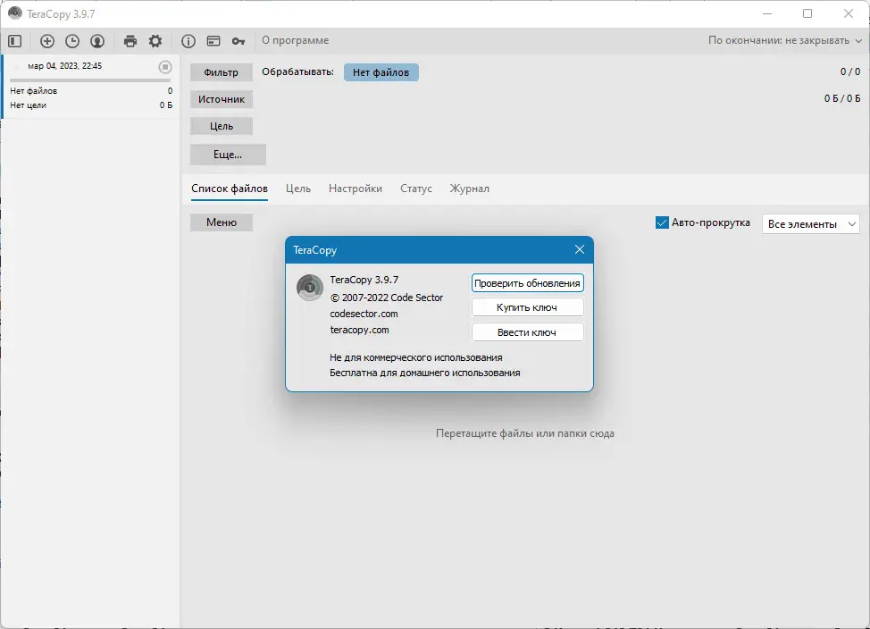Image resolution: width=870 pixels, height=629 pixels.
Task: Open the Настройки tab
Action: pos(356,189)
